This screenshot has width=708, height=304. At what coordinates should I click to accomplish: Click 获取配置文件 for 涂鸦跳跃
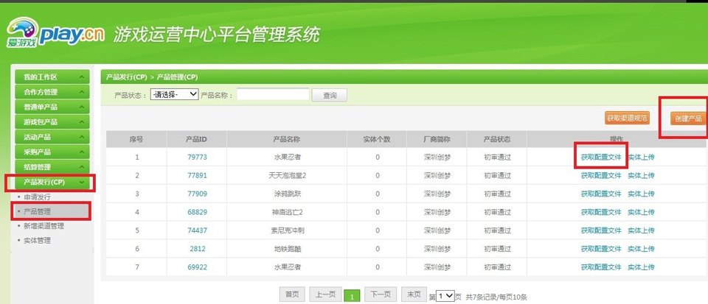coord(601,194)
